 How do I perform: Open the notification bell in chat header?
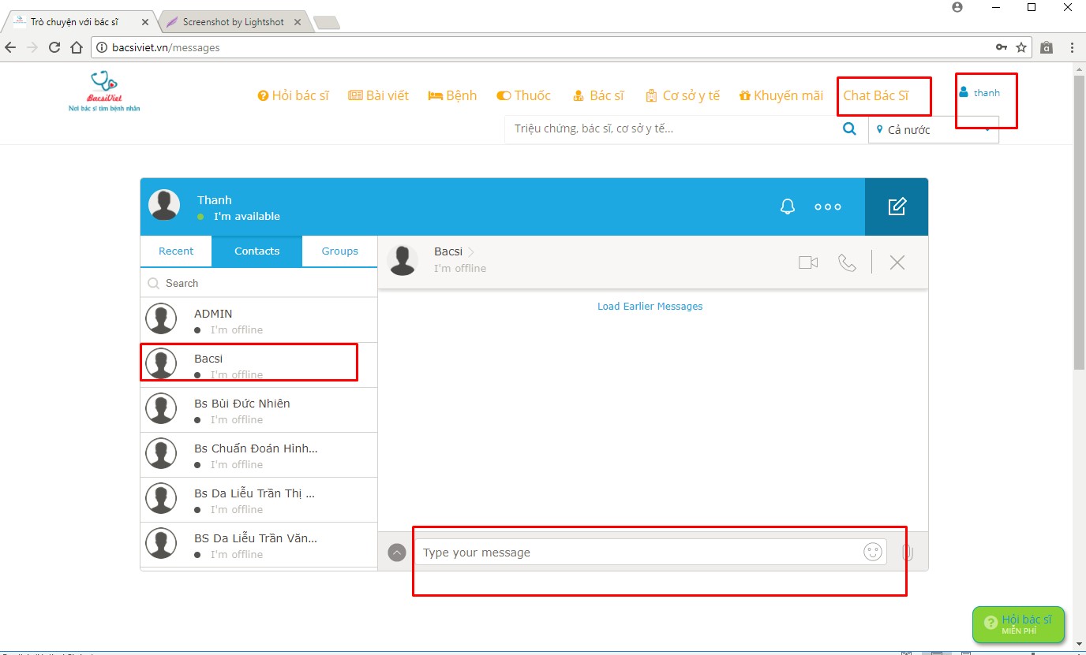pos(787,207)
